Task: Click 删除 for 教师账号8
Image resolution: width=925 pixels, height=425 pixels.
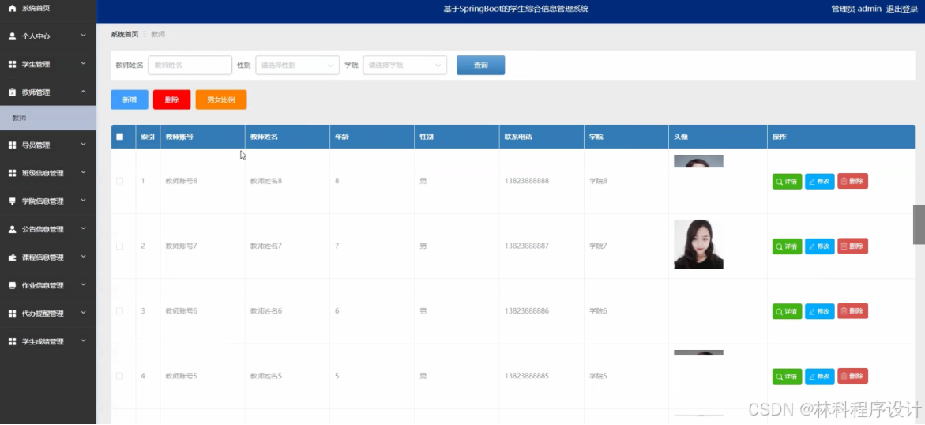Action: pyautogui.click(x=852, y=181)
